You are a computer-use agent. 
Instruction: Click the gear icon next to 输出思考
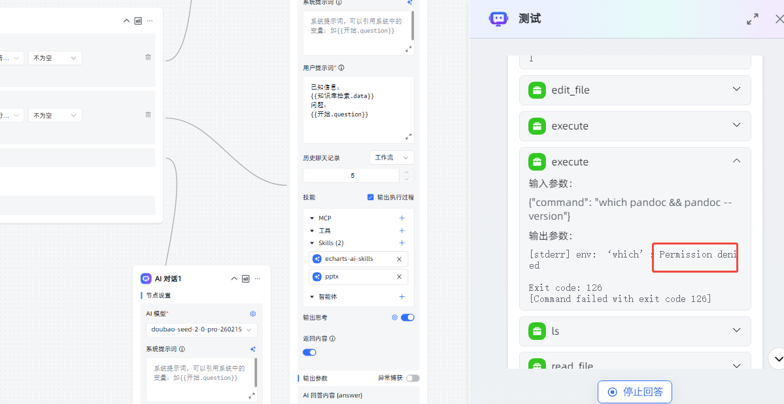click(394, 318)
